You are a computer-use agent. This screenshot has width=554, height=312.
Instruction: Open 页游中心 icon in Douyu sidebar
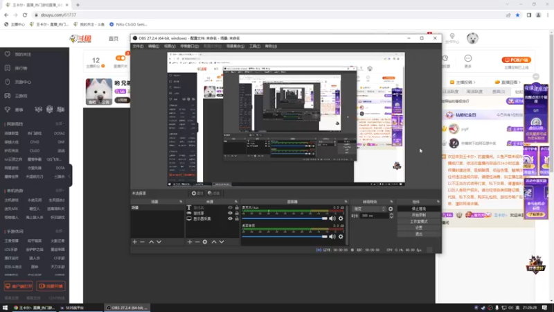(x=8, y=82)
